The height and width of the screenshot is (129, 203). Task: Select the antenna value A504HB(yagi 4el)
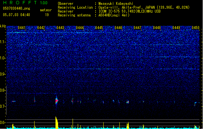114,15
